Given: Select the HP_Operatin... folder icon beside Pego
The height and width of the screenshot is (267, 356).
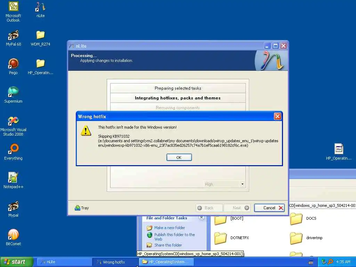Looking at the screenshot, I should [x=40, y=66].
